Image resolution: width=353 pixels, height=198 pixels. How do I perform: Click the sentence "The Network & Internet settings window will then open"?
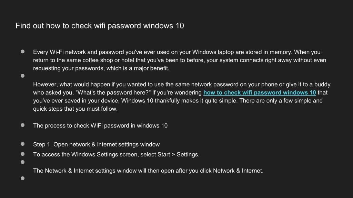tap(148, 170)
